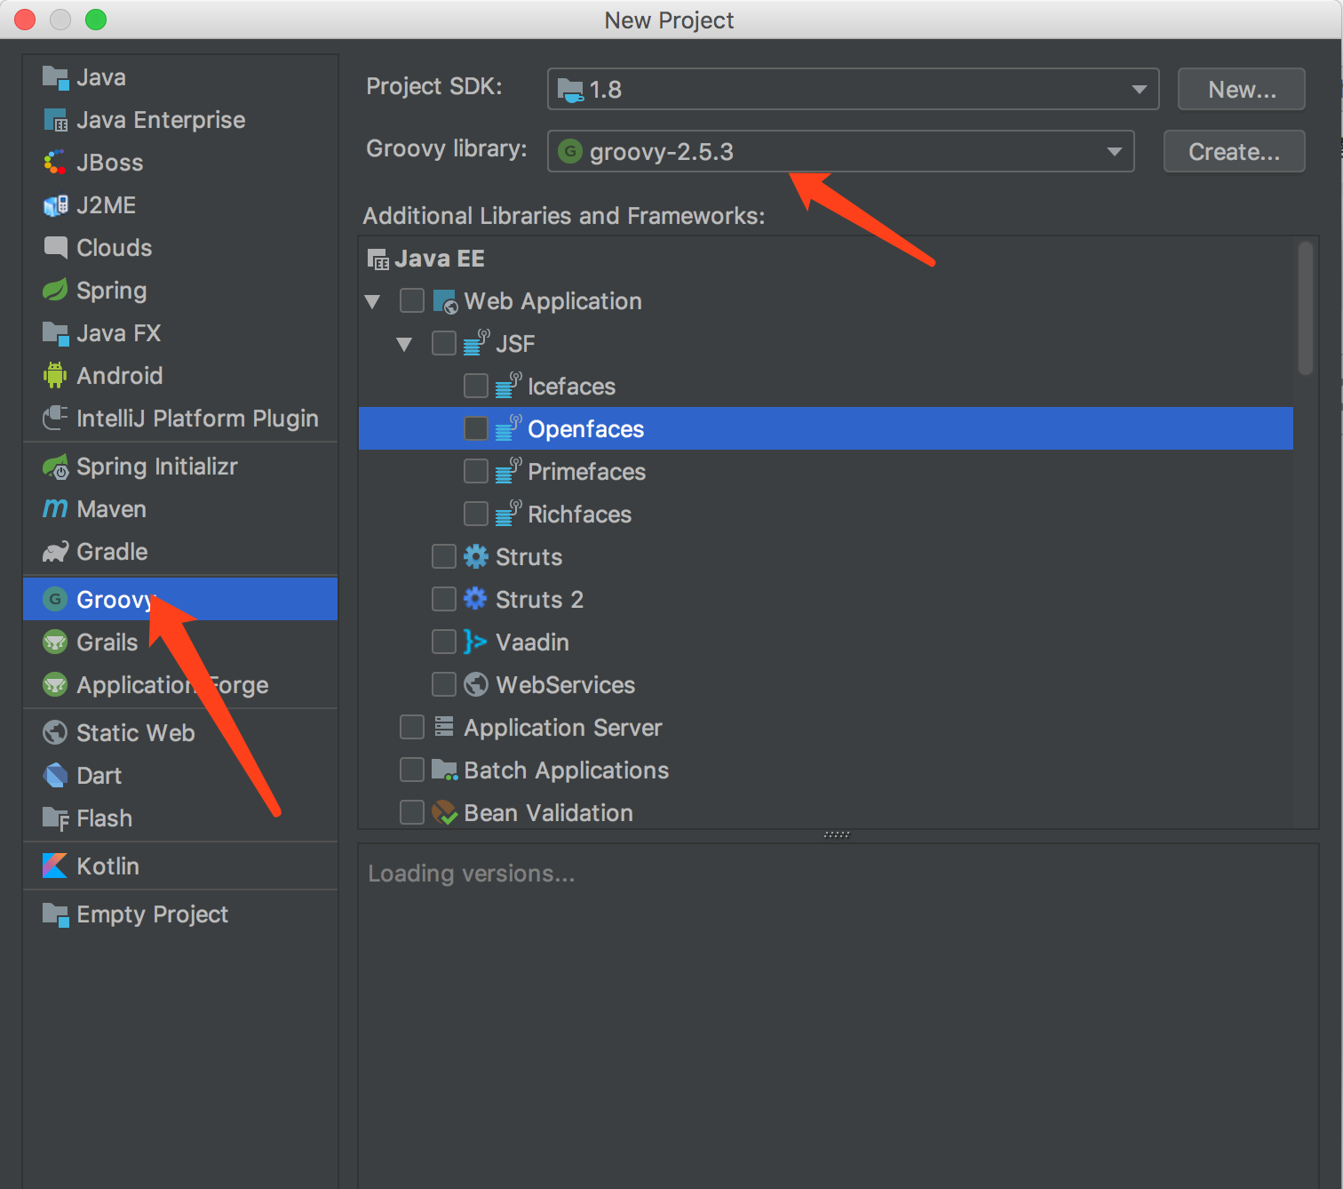Image resolution: width=1343 pixels, height=1189 pixels.
Task: Click the JBoss icon in the sidebar
Action: pos(54,162)
